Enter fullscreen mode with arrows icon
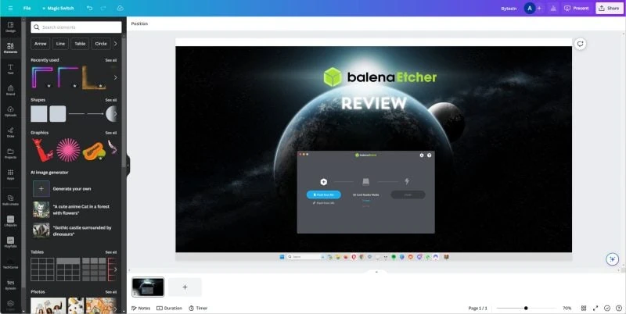626x314 pixels. pos(595,308)
